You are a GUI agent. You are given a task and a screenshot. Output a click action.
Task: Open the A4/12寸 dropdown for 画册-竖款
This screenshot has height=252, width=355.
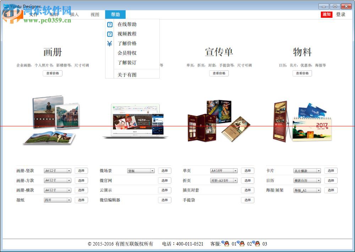[69, 171]
